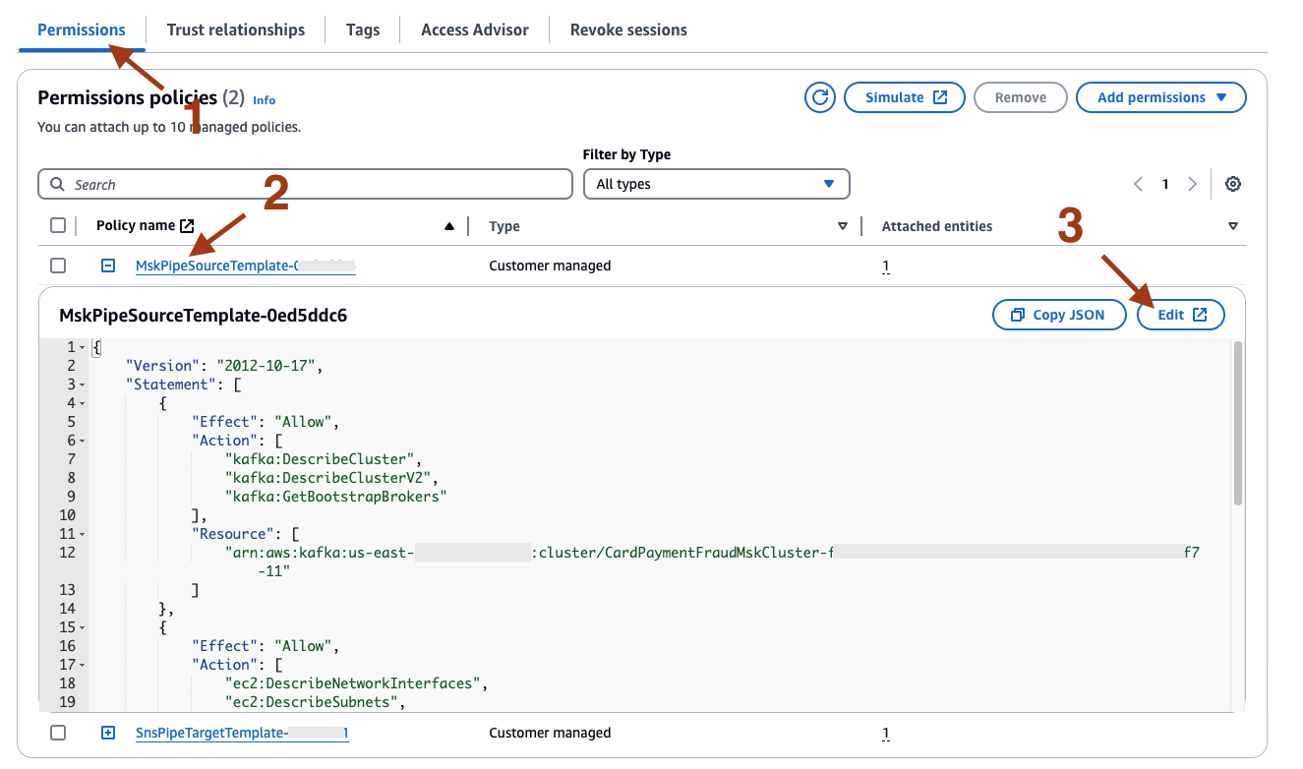
Task: Click the Info link beside Permissions policies
Action: pyautogui.click(x=264, y=100)
